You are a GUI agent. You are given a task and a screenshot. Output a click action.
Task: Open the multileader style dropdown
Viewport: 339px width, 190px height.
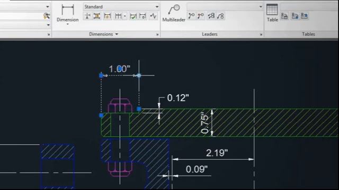[225, 7]
